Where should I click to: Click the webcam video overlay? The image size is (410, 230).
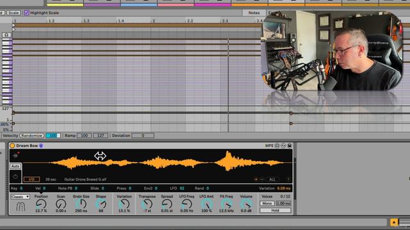tap(332, 50)
